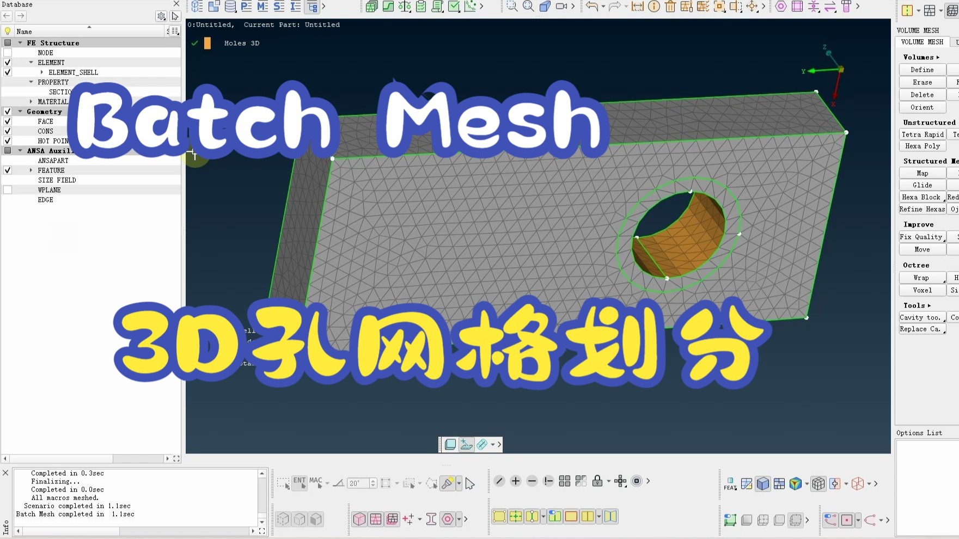
Task: Enable the blue shaded cube view
Action: tap(763, 483)
